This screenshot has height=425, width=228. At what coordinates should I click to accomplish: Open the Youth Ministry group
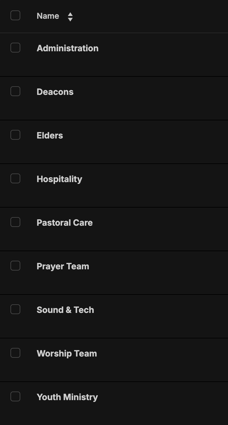click(x=67, y=397)
